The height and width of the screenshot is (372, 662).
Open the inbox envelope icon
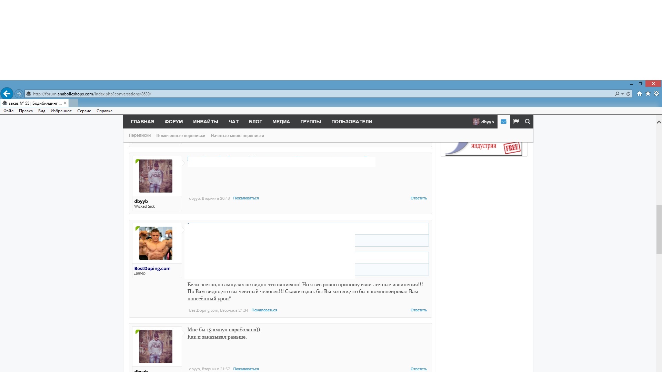[503, 122]
